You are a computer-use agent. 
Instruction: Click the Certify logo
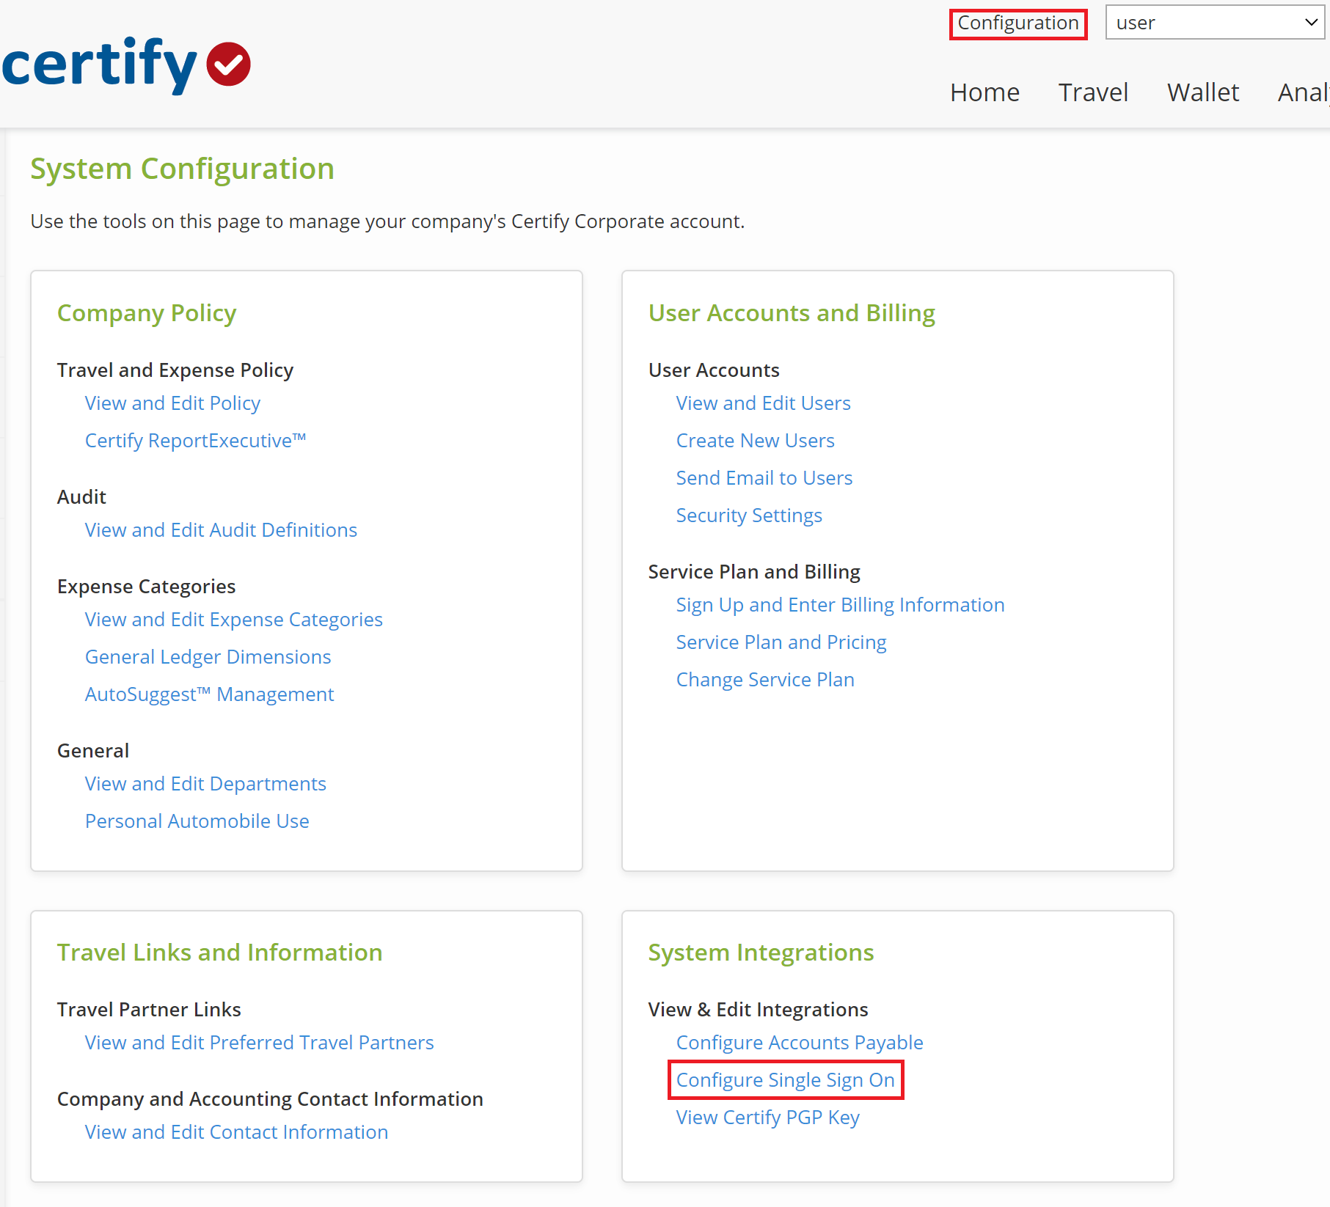click(126, 65)
